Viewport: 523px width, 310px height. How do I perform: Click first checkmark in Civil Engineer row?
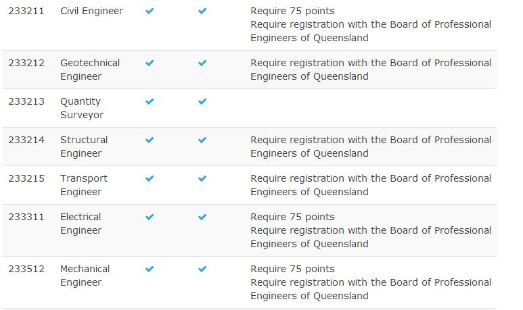coord(150,11)
